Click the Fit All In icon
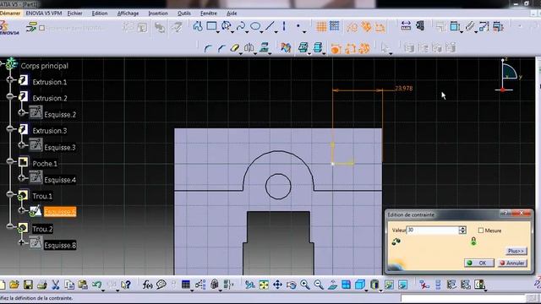The height and width of the screenshot is (304, 541). coord(264,285)
